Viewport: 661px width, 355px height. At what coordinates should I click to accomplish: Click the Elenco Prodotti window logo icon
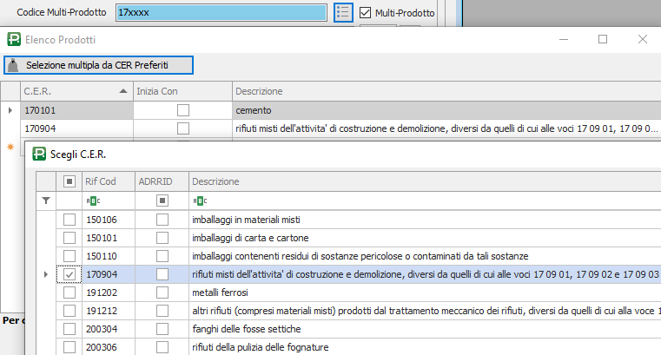15,40
